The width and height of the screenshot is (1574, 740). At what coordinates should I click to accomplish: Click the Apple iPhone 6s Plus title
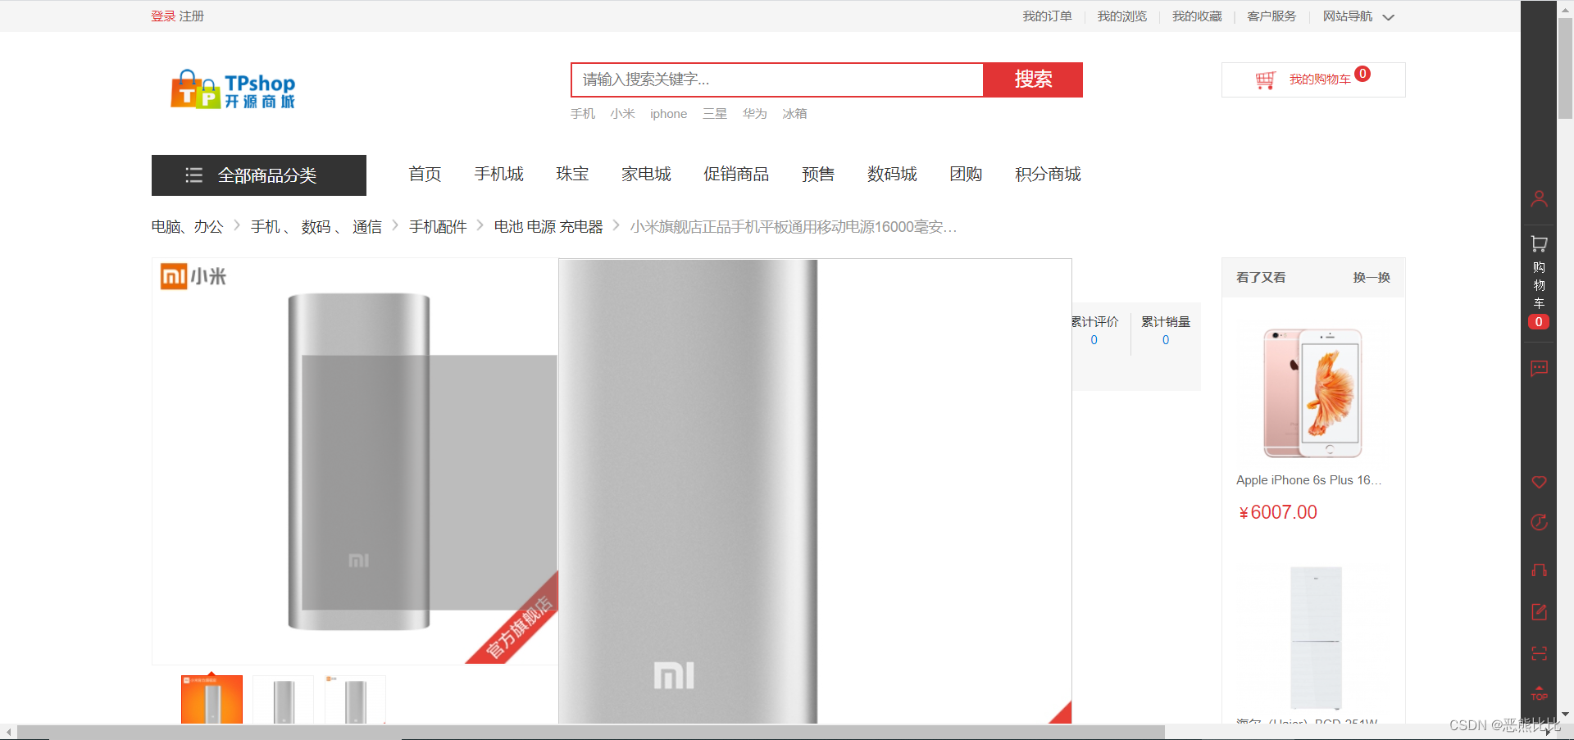[x=1309, y=480]
